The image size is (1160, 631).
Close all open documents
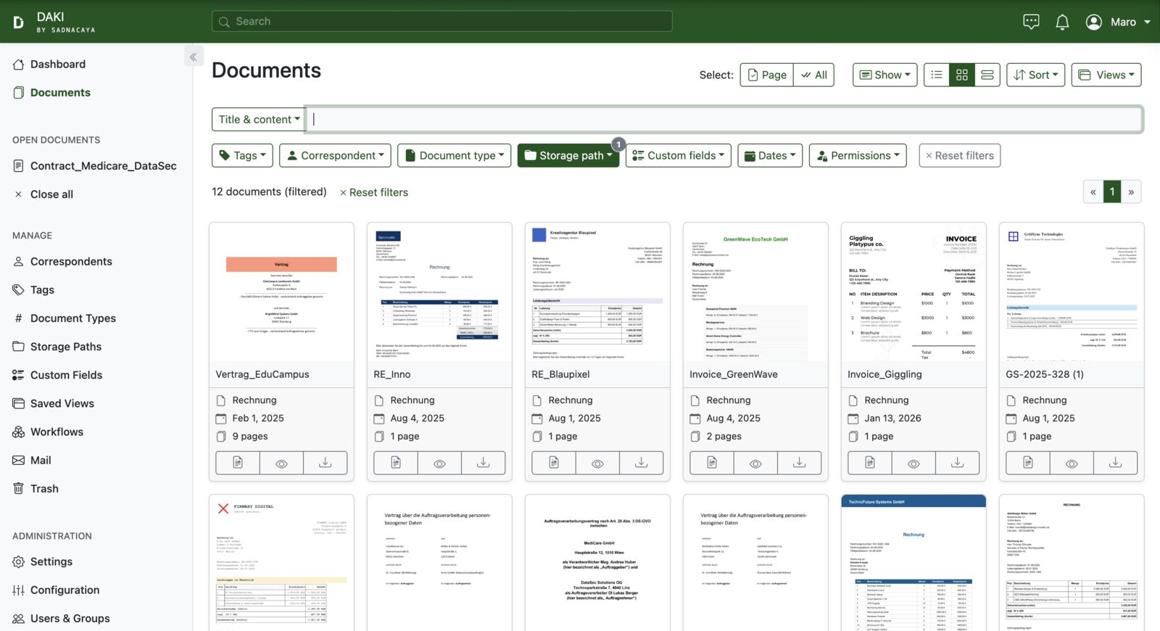tap(51, 194)
